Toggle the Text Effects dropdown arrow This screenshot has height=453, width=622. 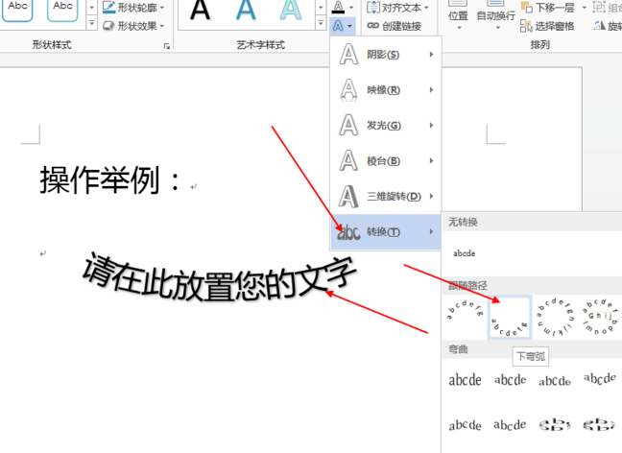click(x=349, y=26)
